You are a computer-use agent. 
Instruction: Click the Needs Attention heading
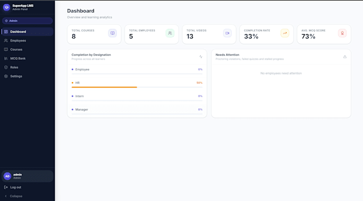click(x=227, y=55)
